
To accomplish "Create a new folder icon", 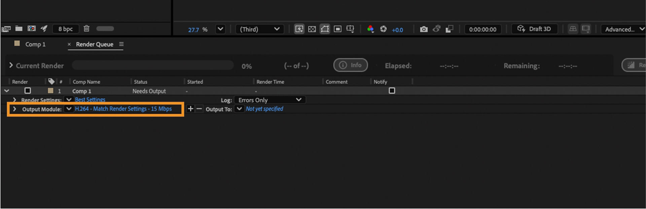I will (19, 29).
